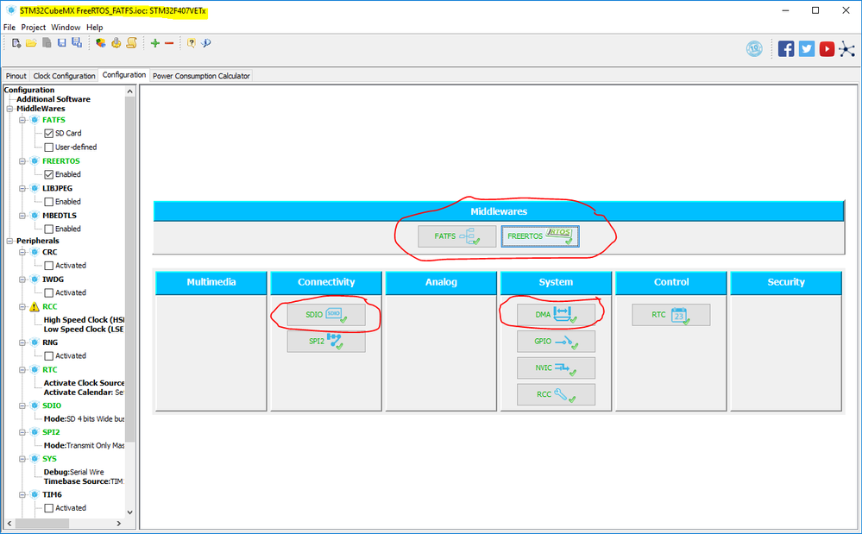Switch to the Pinout tab
The width and height of the screenshot is (862, 534).
click(x=16, y=76)
